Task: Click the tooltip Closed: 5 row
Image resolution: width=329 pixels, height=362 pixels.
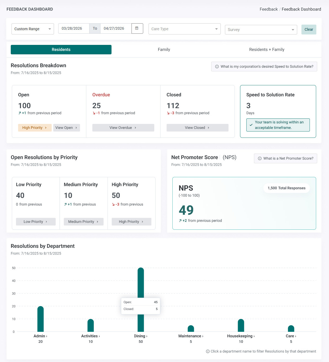Action: tap(140, 309)
